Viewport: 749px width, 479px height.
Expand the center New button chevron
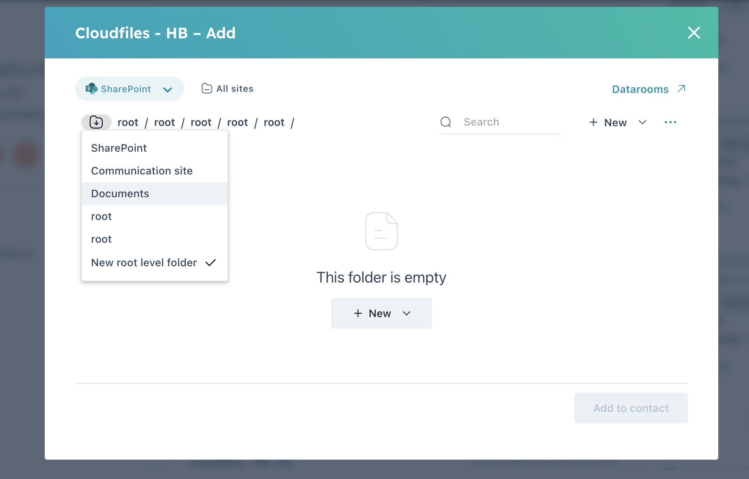(x=407, y=313)
